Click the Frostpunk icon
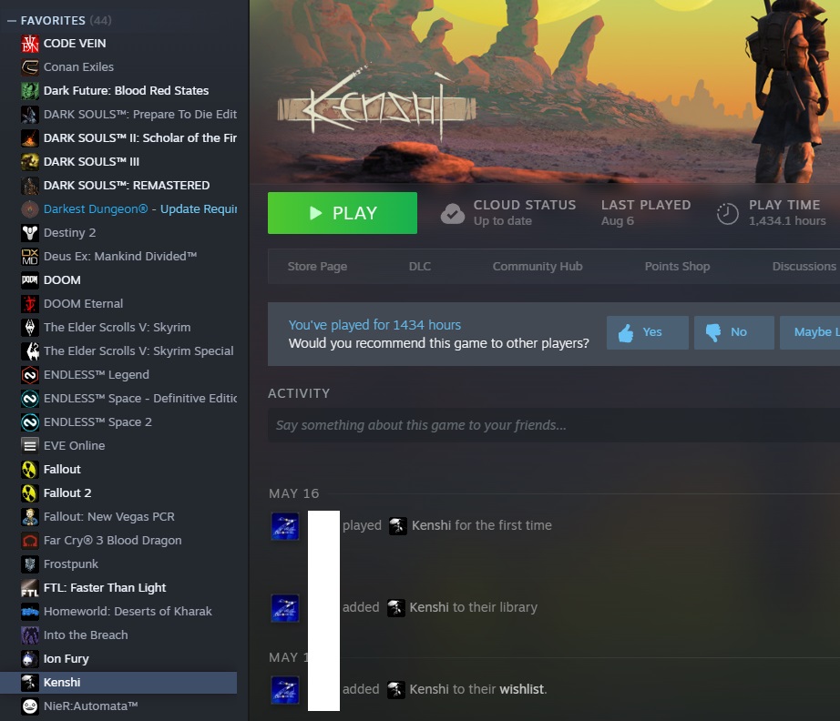 (x=30, y=564)
